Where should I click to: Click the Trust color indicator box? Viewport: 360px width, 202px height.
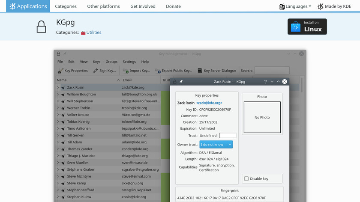[x=228, y=136]
